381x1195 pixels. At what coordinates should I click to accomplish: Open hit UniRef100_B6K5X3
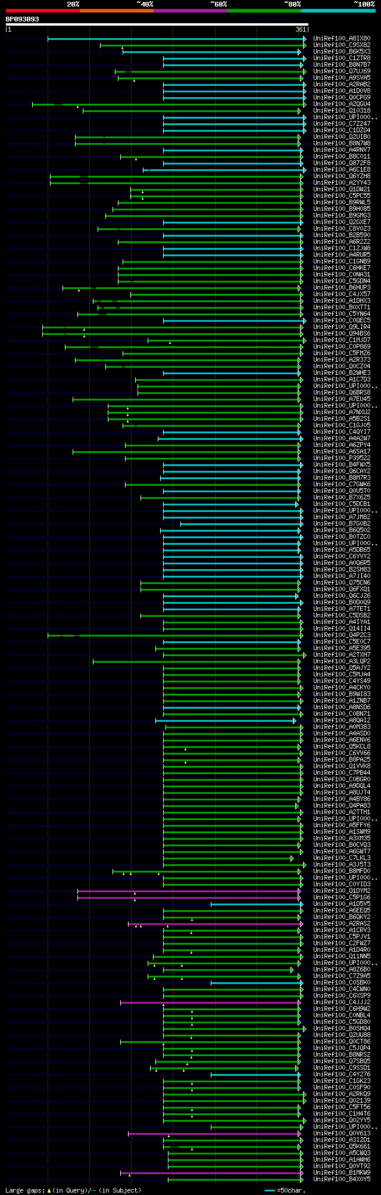[x=342, y=52]
